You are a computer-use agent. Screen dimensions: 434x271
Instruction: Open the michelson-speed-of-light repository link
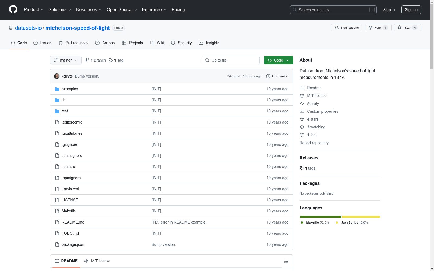[x=78, y=28]
